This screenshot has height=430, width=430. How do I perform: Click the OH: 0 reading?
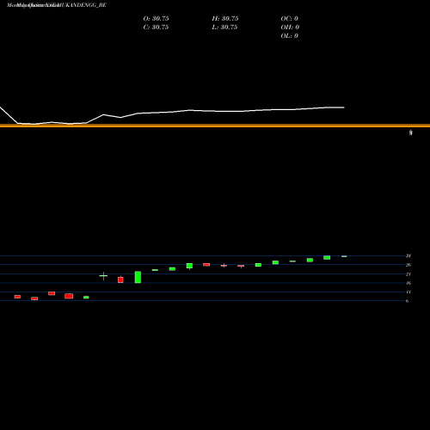[290, 27]
